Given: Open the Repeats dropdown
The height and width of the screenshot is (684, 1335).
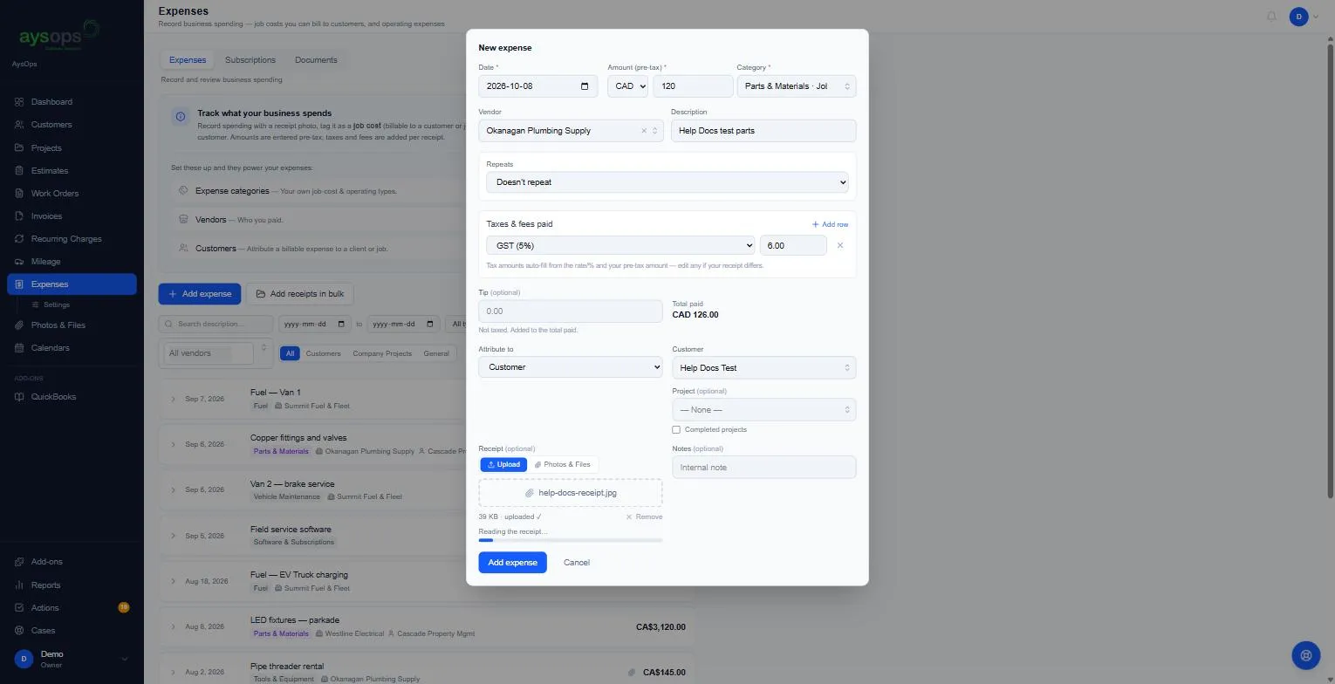Looking at the screenshot, I should (667, 182).
